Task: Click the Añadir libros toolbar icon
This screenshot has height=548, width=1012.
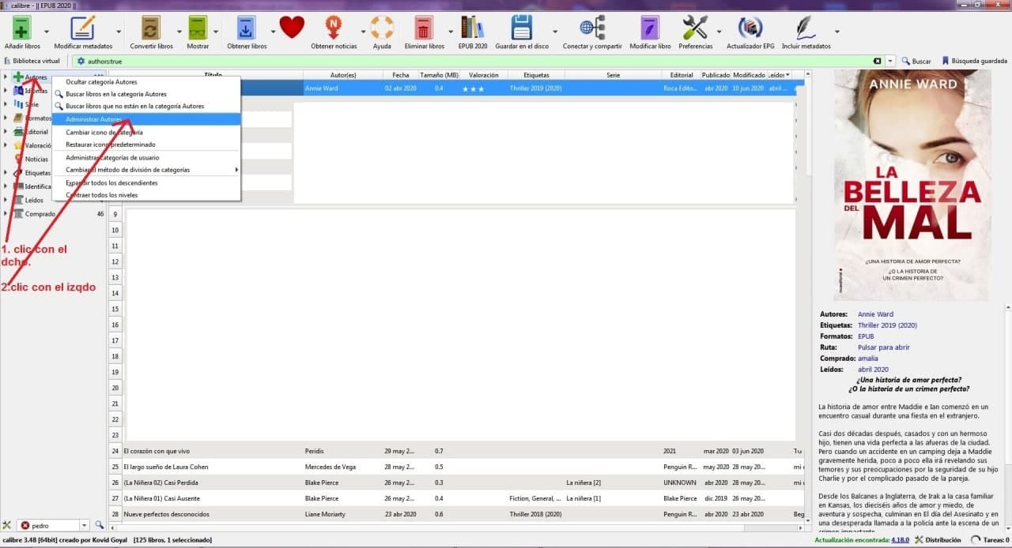Action: coord(22,28)
